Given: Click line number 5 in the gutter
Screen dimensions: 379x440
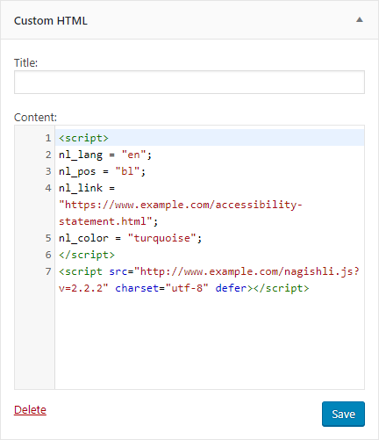Looking at the screenshot, I should (48, 238).
